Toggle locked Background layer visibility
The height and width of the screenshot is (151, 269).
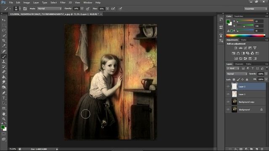pos(228,109)
